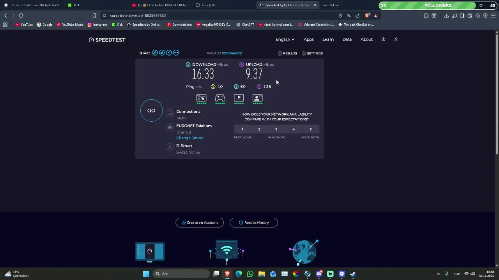Open the Data menu item
The height and width of the screenshot is (280, 499).
pyautogui.click(x=347, y=39)
